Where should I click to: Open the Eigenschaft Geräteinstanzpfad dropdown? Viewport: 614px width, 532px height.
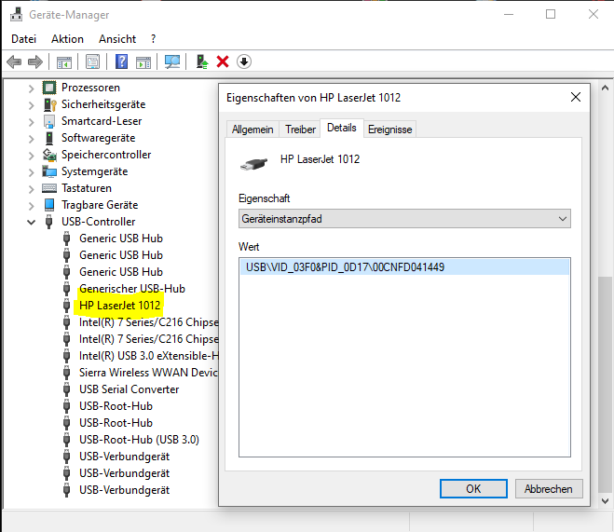(x=404, y=218)
